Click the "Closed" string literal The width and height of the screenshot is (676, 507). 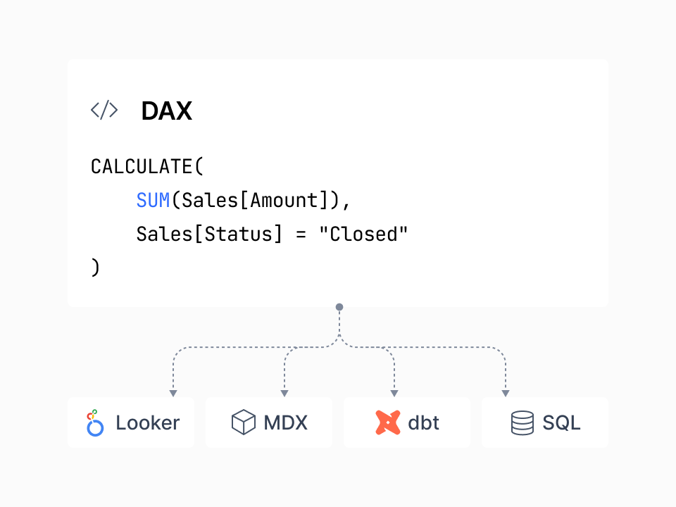[363, 234]
